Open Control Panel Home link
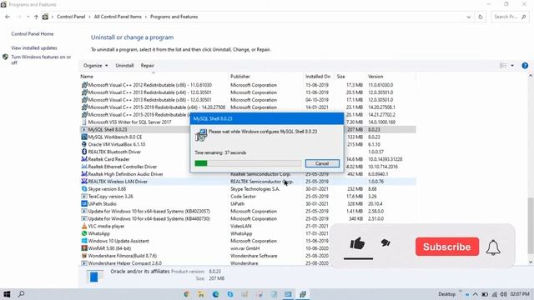The width and height of the screenshot is (534, 300). click(33, 33)
